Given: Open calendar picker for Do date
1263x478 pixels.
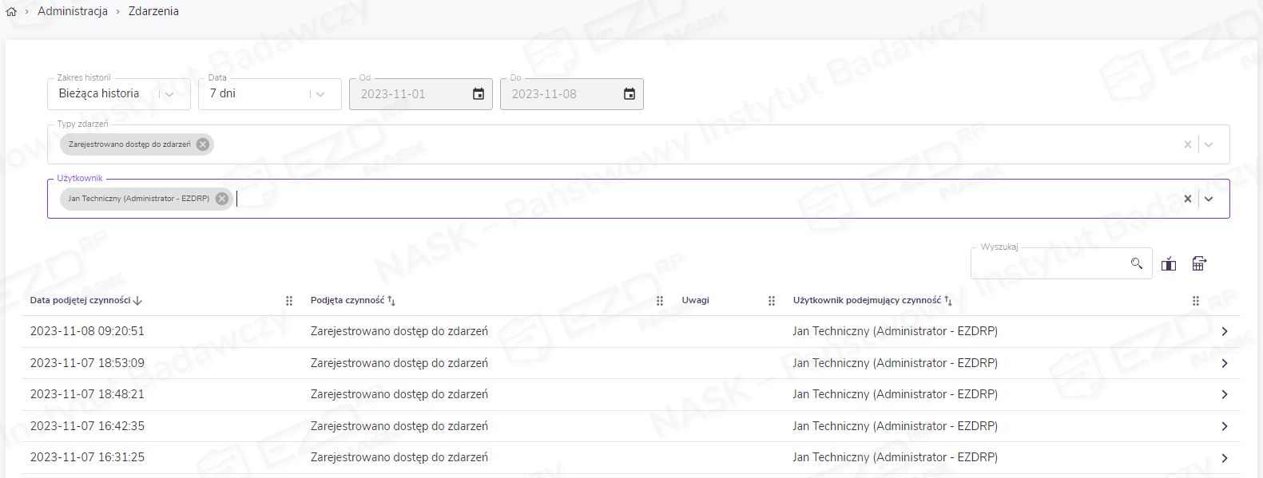Looking at the screenshot, I should click(630, 94).
